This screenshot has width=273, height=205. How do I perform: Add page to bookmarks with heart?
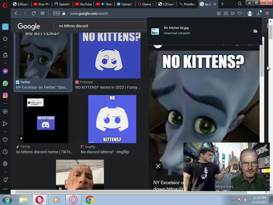click(x=240, y=13)
